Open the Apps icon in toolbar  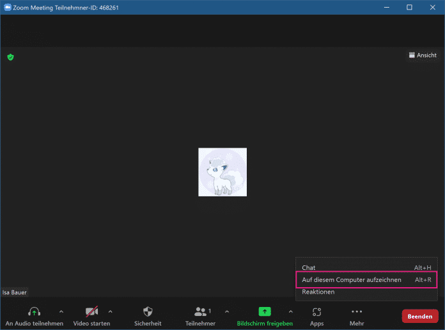pyautogui.click(x=316, y=311)
